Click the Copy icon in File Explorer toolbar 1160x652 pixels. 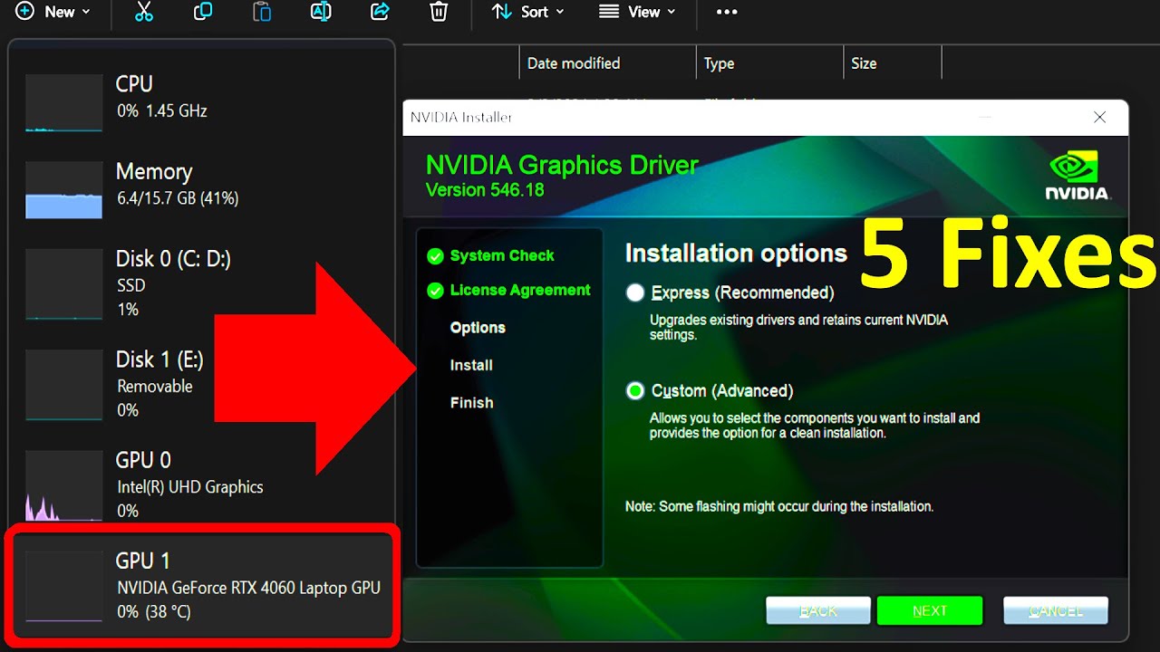(203, 12)
